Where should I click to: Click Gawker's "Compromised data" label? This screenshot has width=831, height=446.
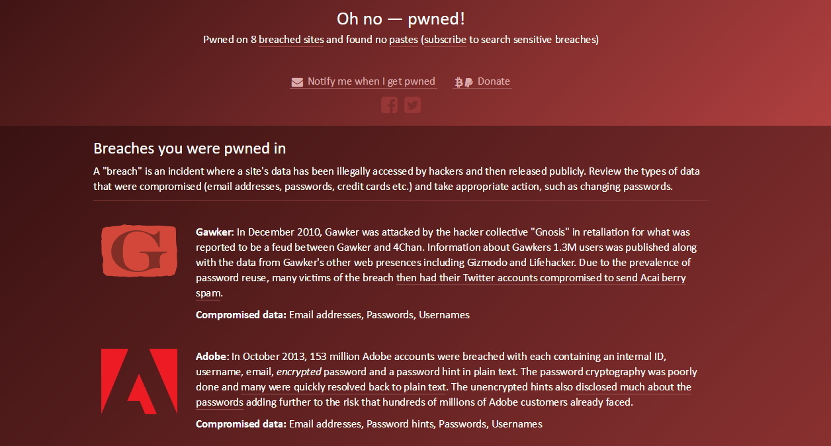click(241, 315)
